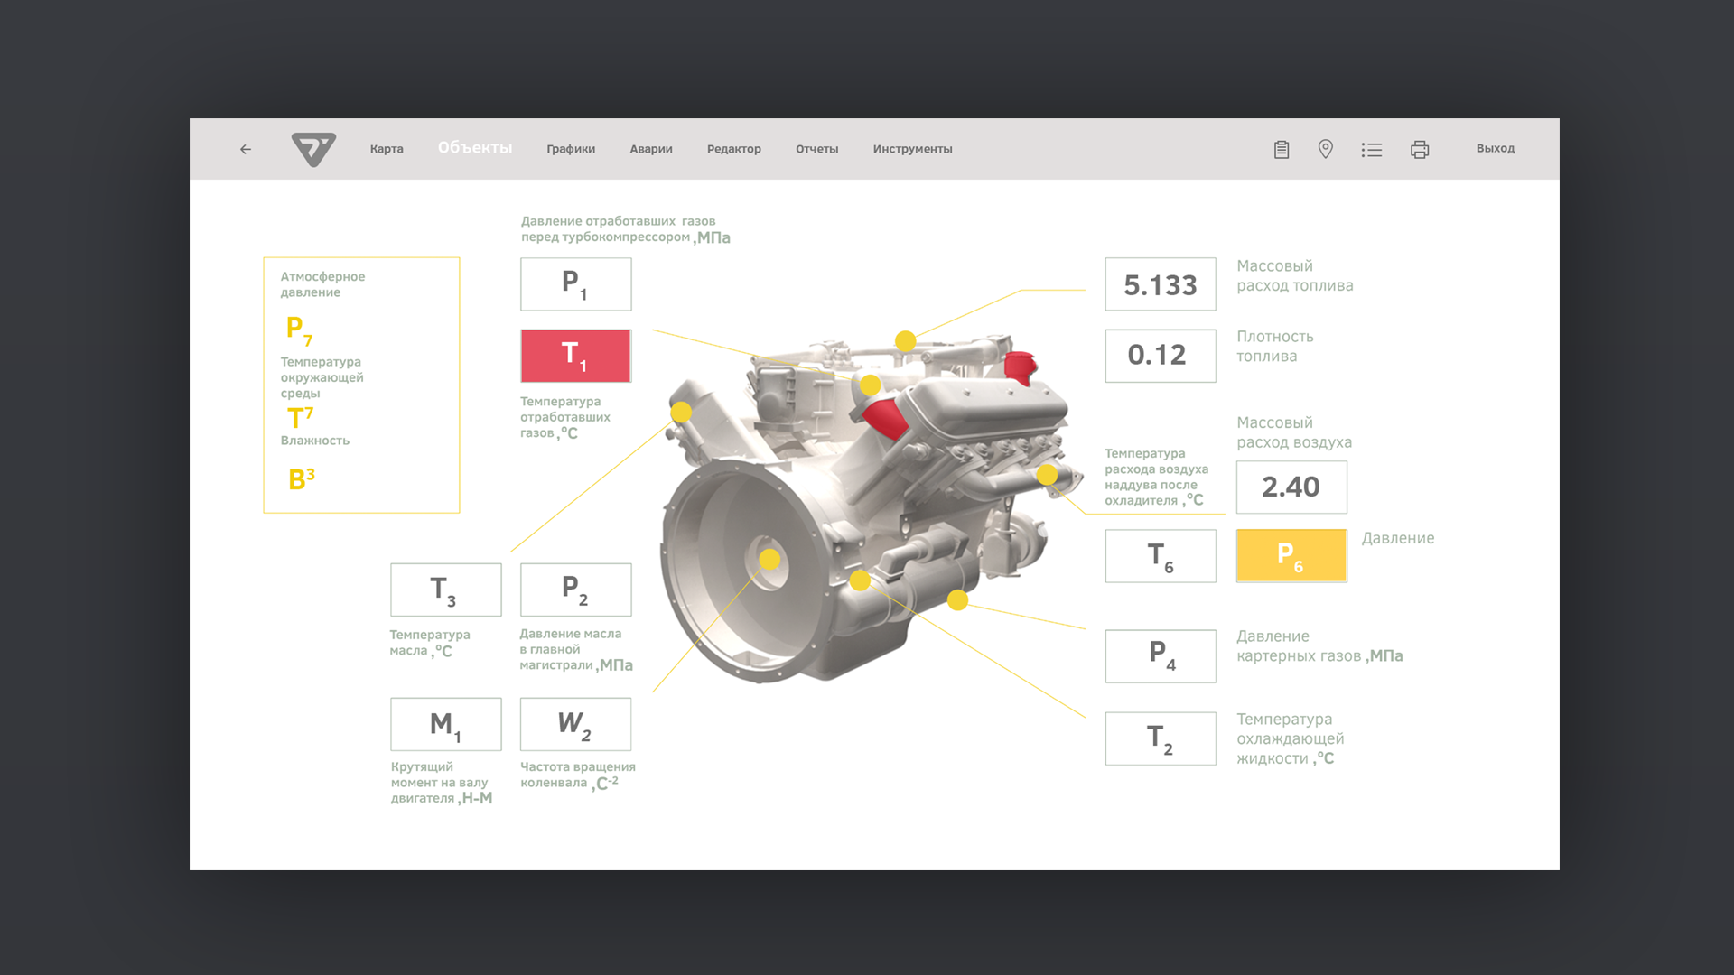Click the triangular app logo
1734x975 pixels.
pyautogui.click(x=313, y=149)
